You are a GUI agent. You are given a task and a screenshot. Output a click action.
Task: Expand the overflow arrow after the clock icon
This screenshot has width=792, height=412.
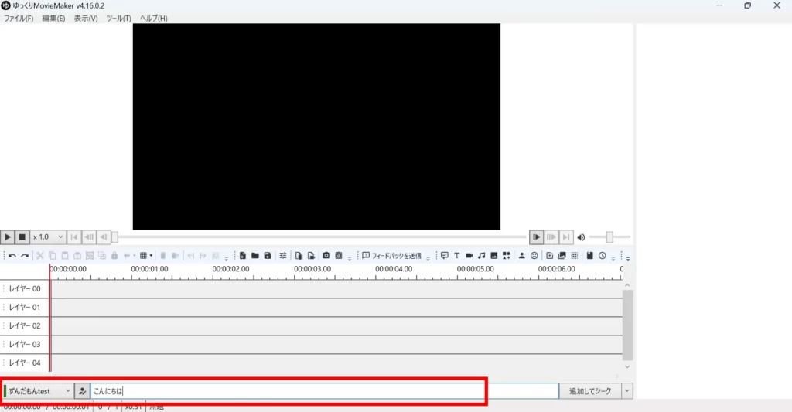pos(613,258)
